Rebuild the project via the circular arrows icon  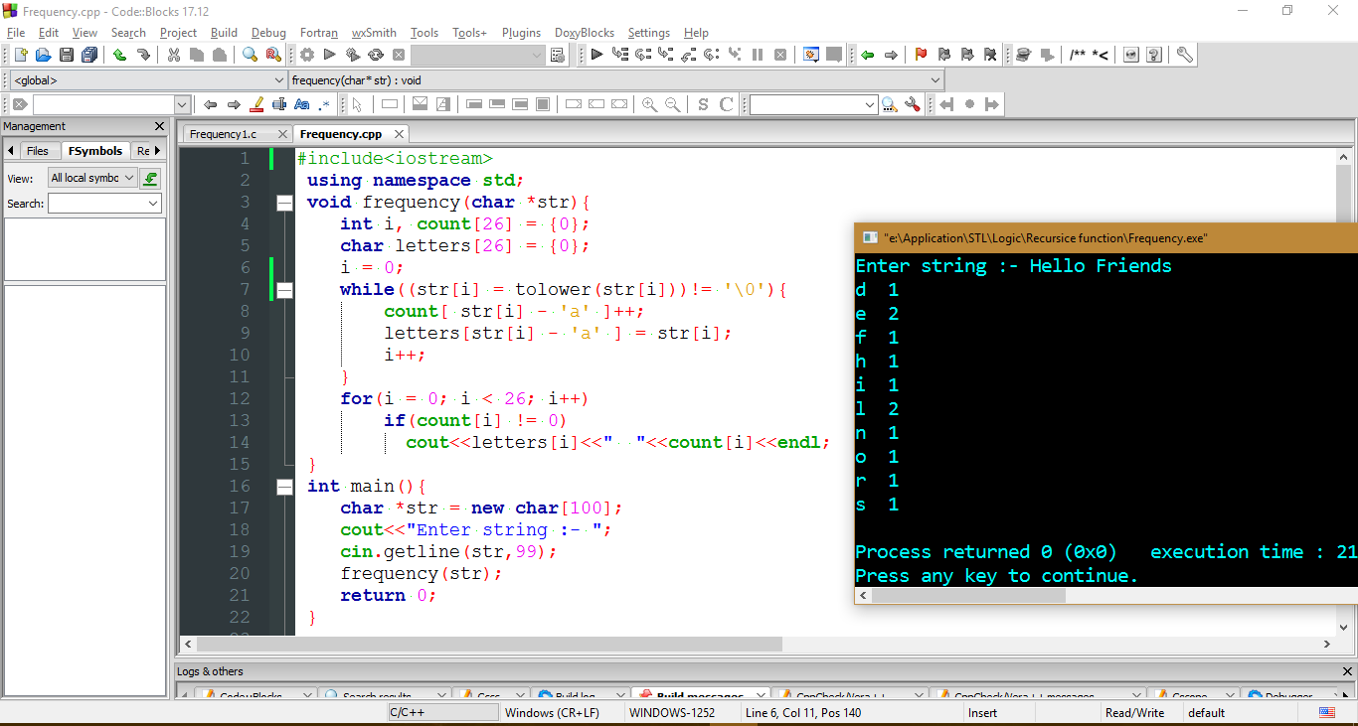(377, 55)
